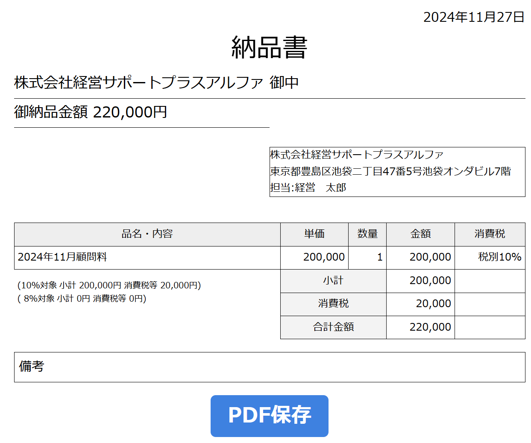
Task: Click the date 2024年11月27日
Action: tap(474, 17)
